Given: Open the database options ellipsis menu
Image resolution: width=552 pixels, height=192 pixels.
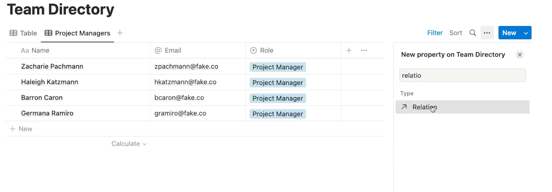Looking at the screenshot, I should pyautogui.click(x=487, y=33).
